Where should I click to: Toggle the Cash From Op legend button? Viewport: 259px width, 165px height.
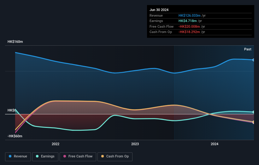115,156
